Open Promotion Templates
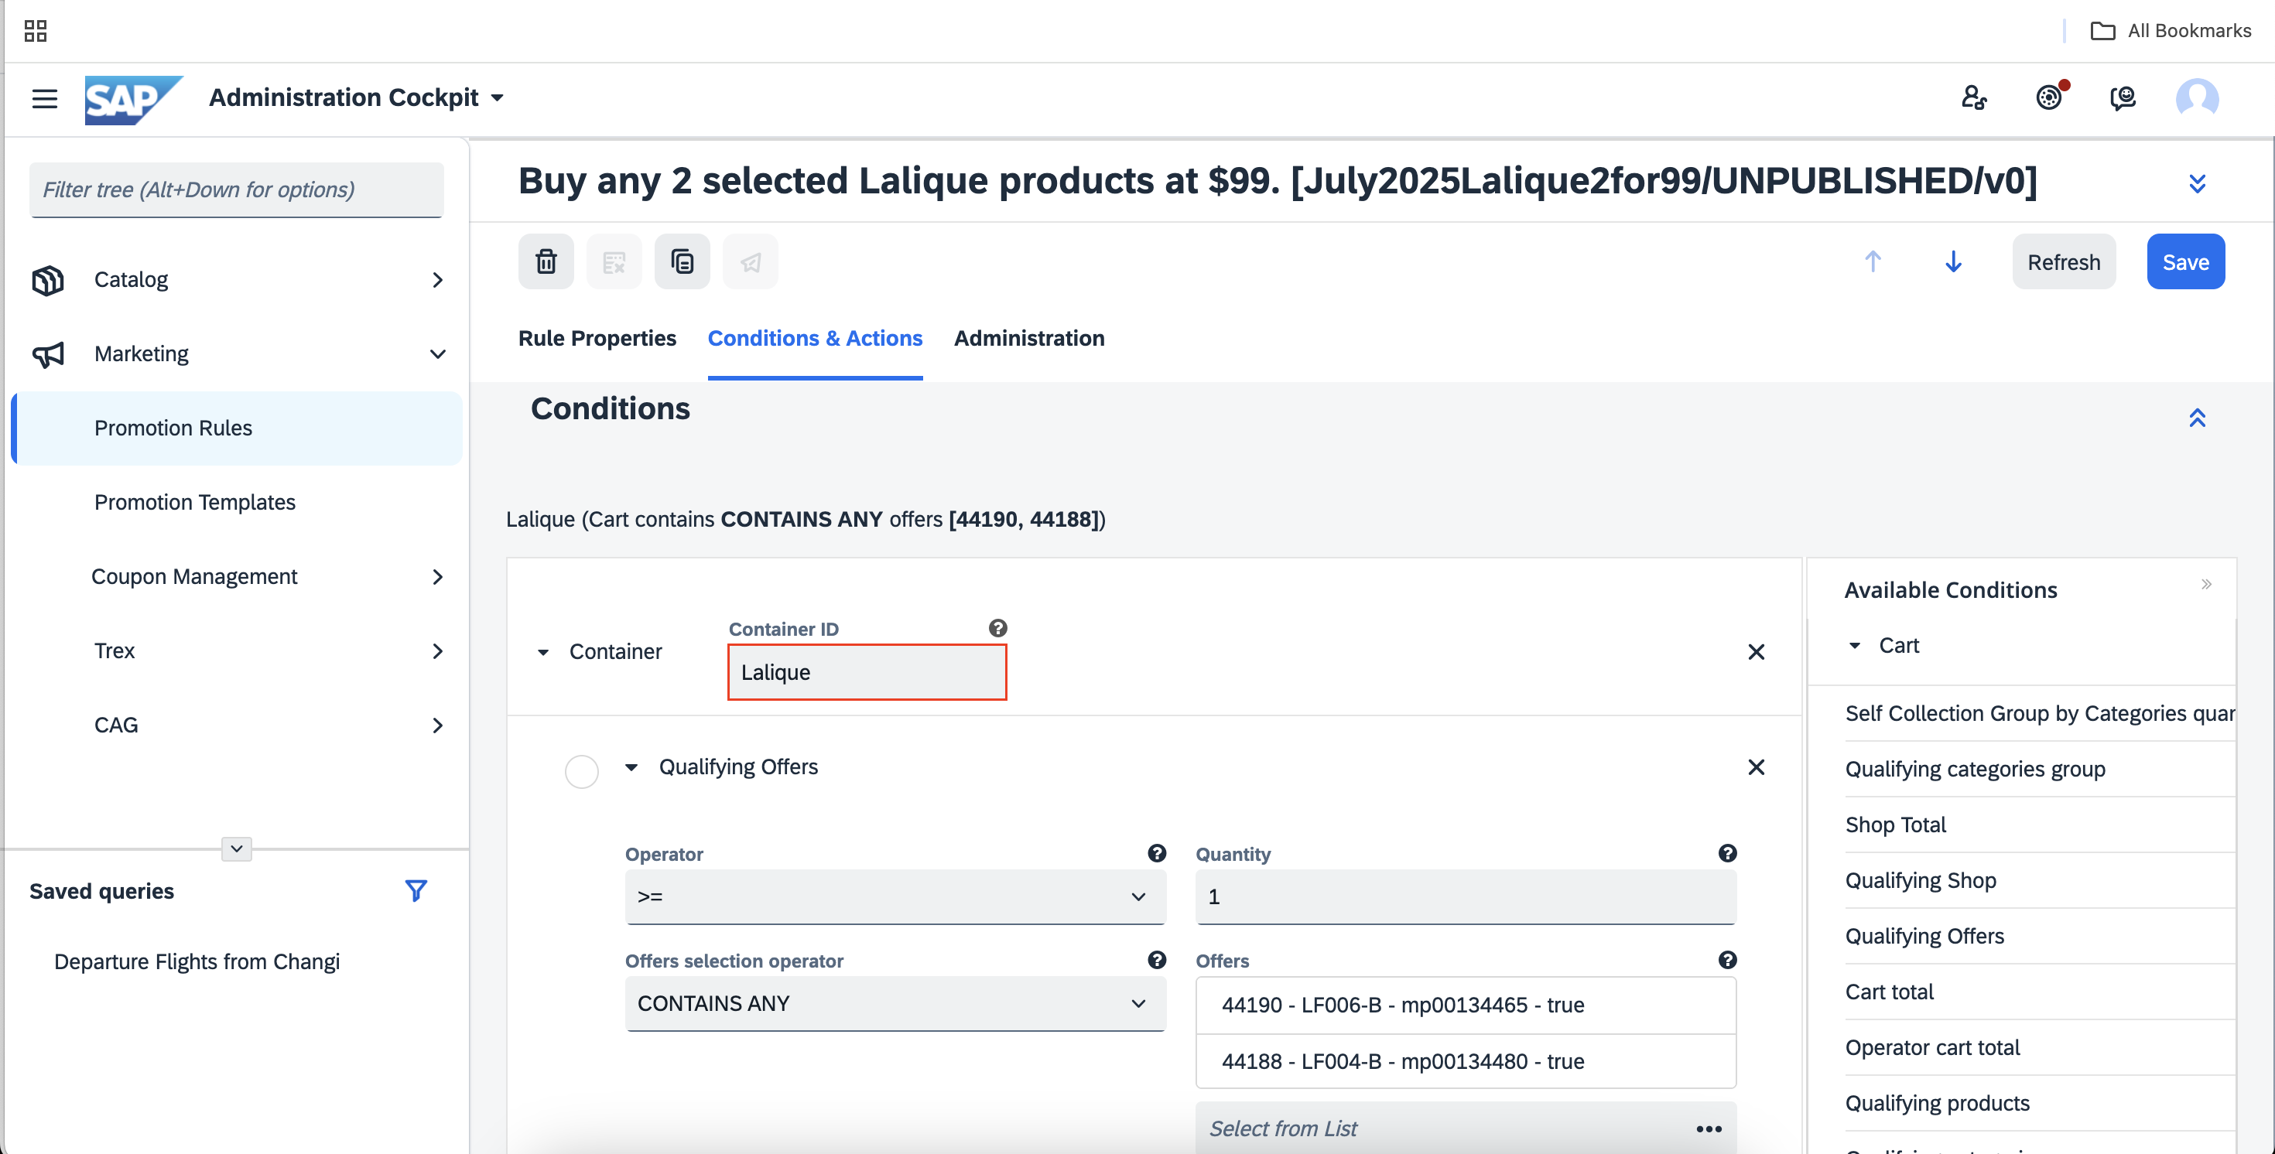Screen dimensions: 2275x1154 point(194,503)
